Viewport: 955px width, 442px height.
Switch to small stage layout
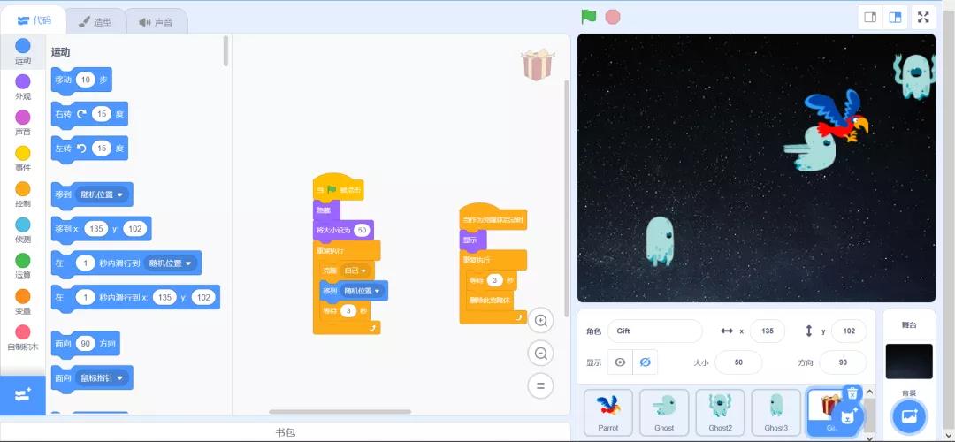pos(870,17)
